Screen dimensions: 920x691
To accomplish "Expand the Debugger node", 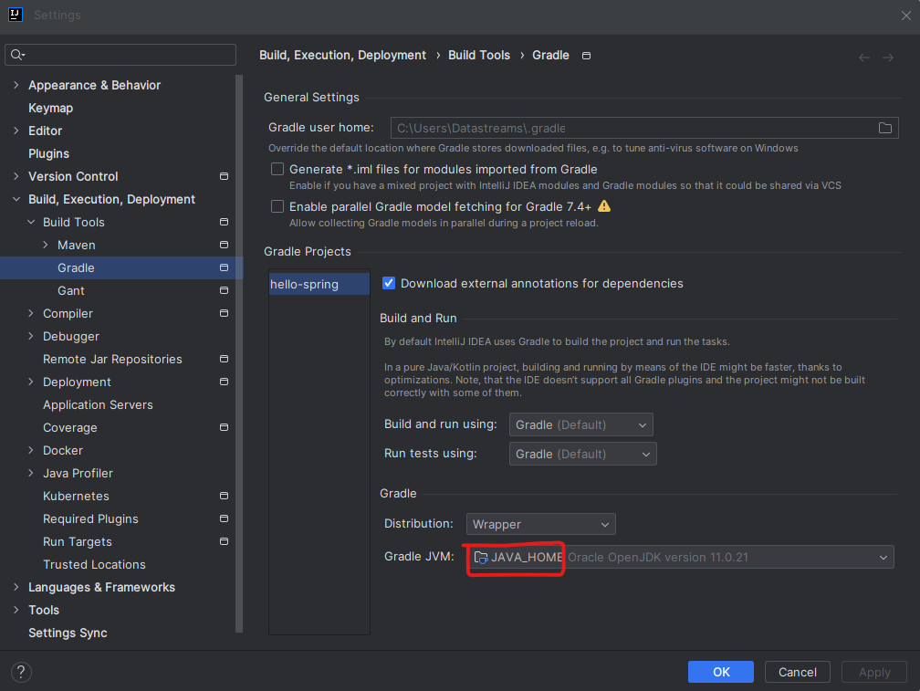I will [30, 336].
